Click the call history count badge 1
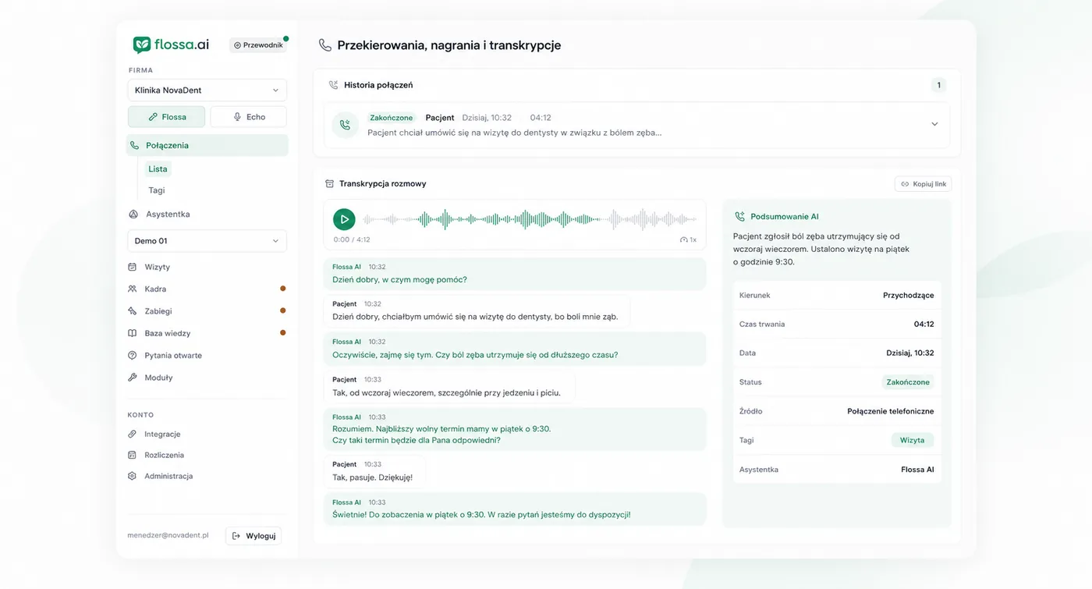This screenshot has height=589, width=1092. [x=938, y=85]
